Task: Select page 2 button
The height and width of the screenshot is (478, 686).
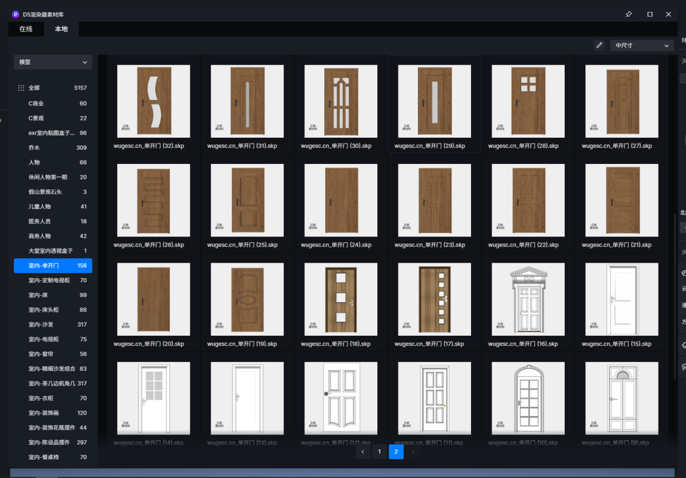Action: (396, 452)
